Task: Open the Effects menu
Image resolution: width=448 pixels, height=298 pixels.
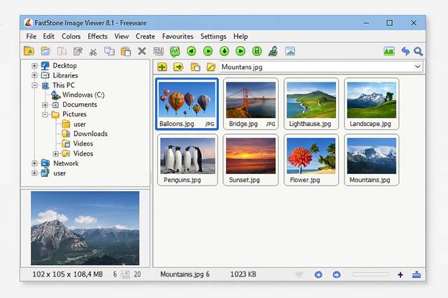Action: [x=98, y=37]
